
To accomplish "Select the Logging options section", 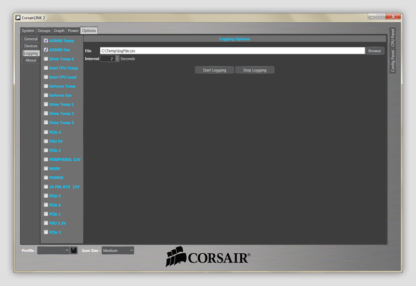I will coord(31,53).
